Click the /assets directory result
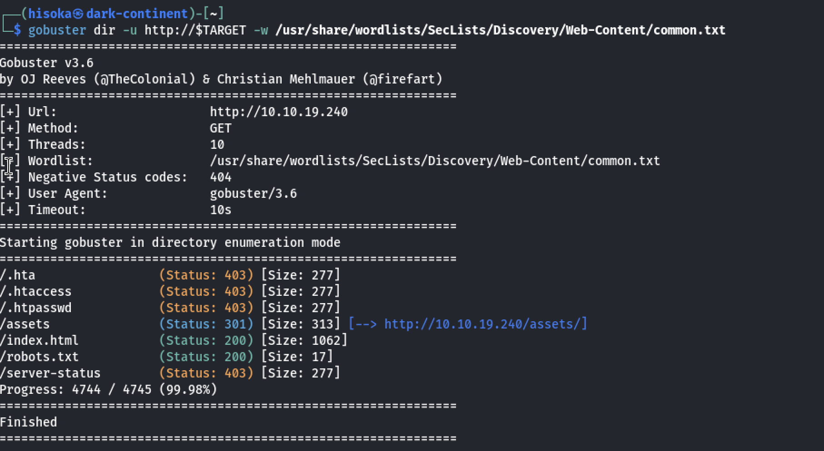The width and height of the screenshot is (824, 451). (x=25, y=324)
